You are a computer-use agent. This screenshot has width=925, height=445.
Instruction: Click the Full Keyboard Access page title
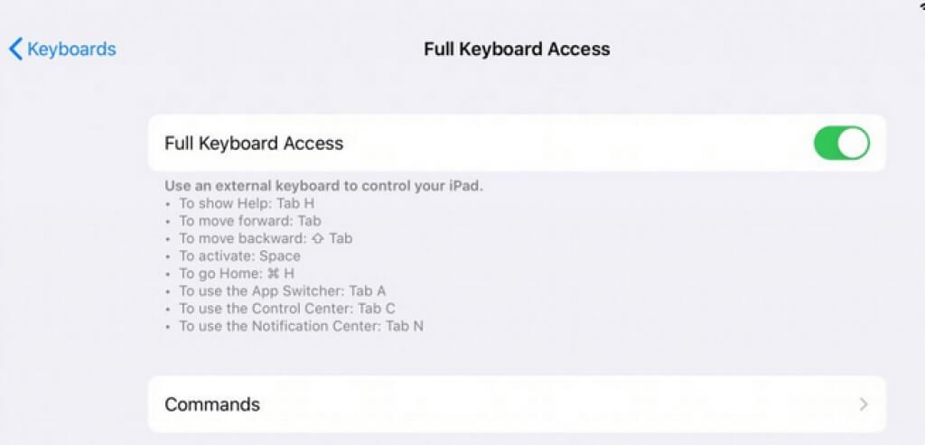coord(517,49)
